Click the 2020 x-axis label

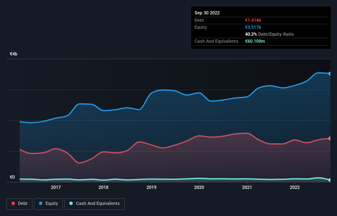(199, 187)
